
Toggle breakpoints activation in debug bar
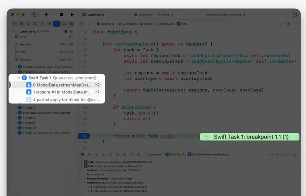(83, 154)
